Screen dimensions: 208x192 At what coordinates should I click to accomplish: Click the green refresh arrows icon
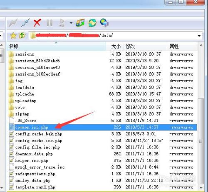point(92,23)
